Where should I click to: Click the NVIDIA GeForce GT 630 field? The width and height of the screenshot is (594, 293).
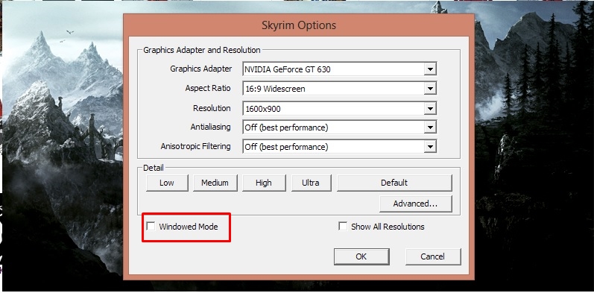click(x=339, y=69)
